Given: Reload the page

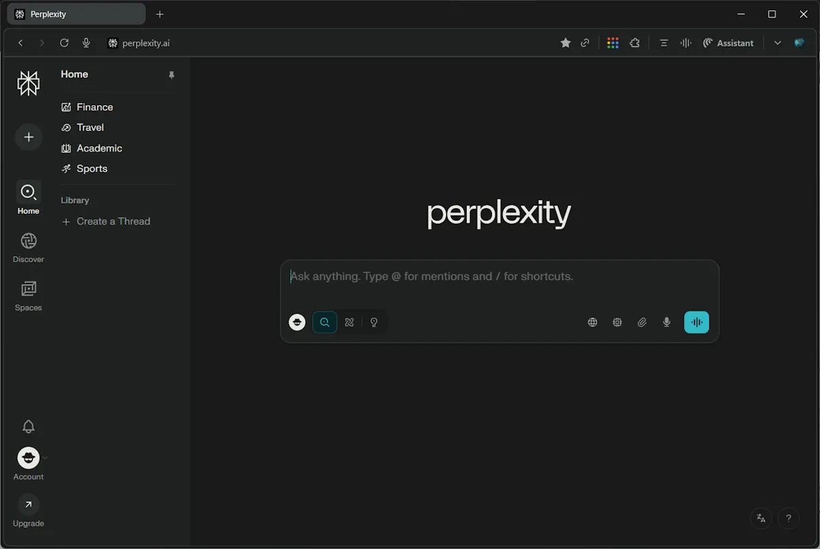Looking at the screenshot, I should (x=64, y=43).
